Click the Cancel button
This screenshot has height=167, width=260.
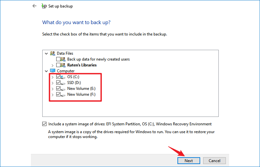click(x=214, y=161)
